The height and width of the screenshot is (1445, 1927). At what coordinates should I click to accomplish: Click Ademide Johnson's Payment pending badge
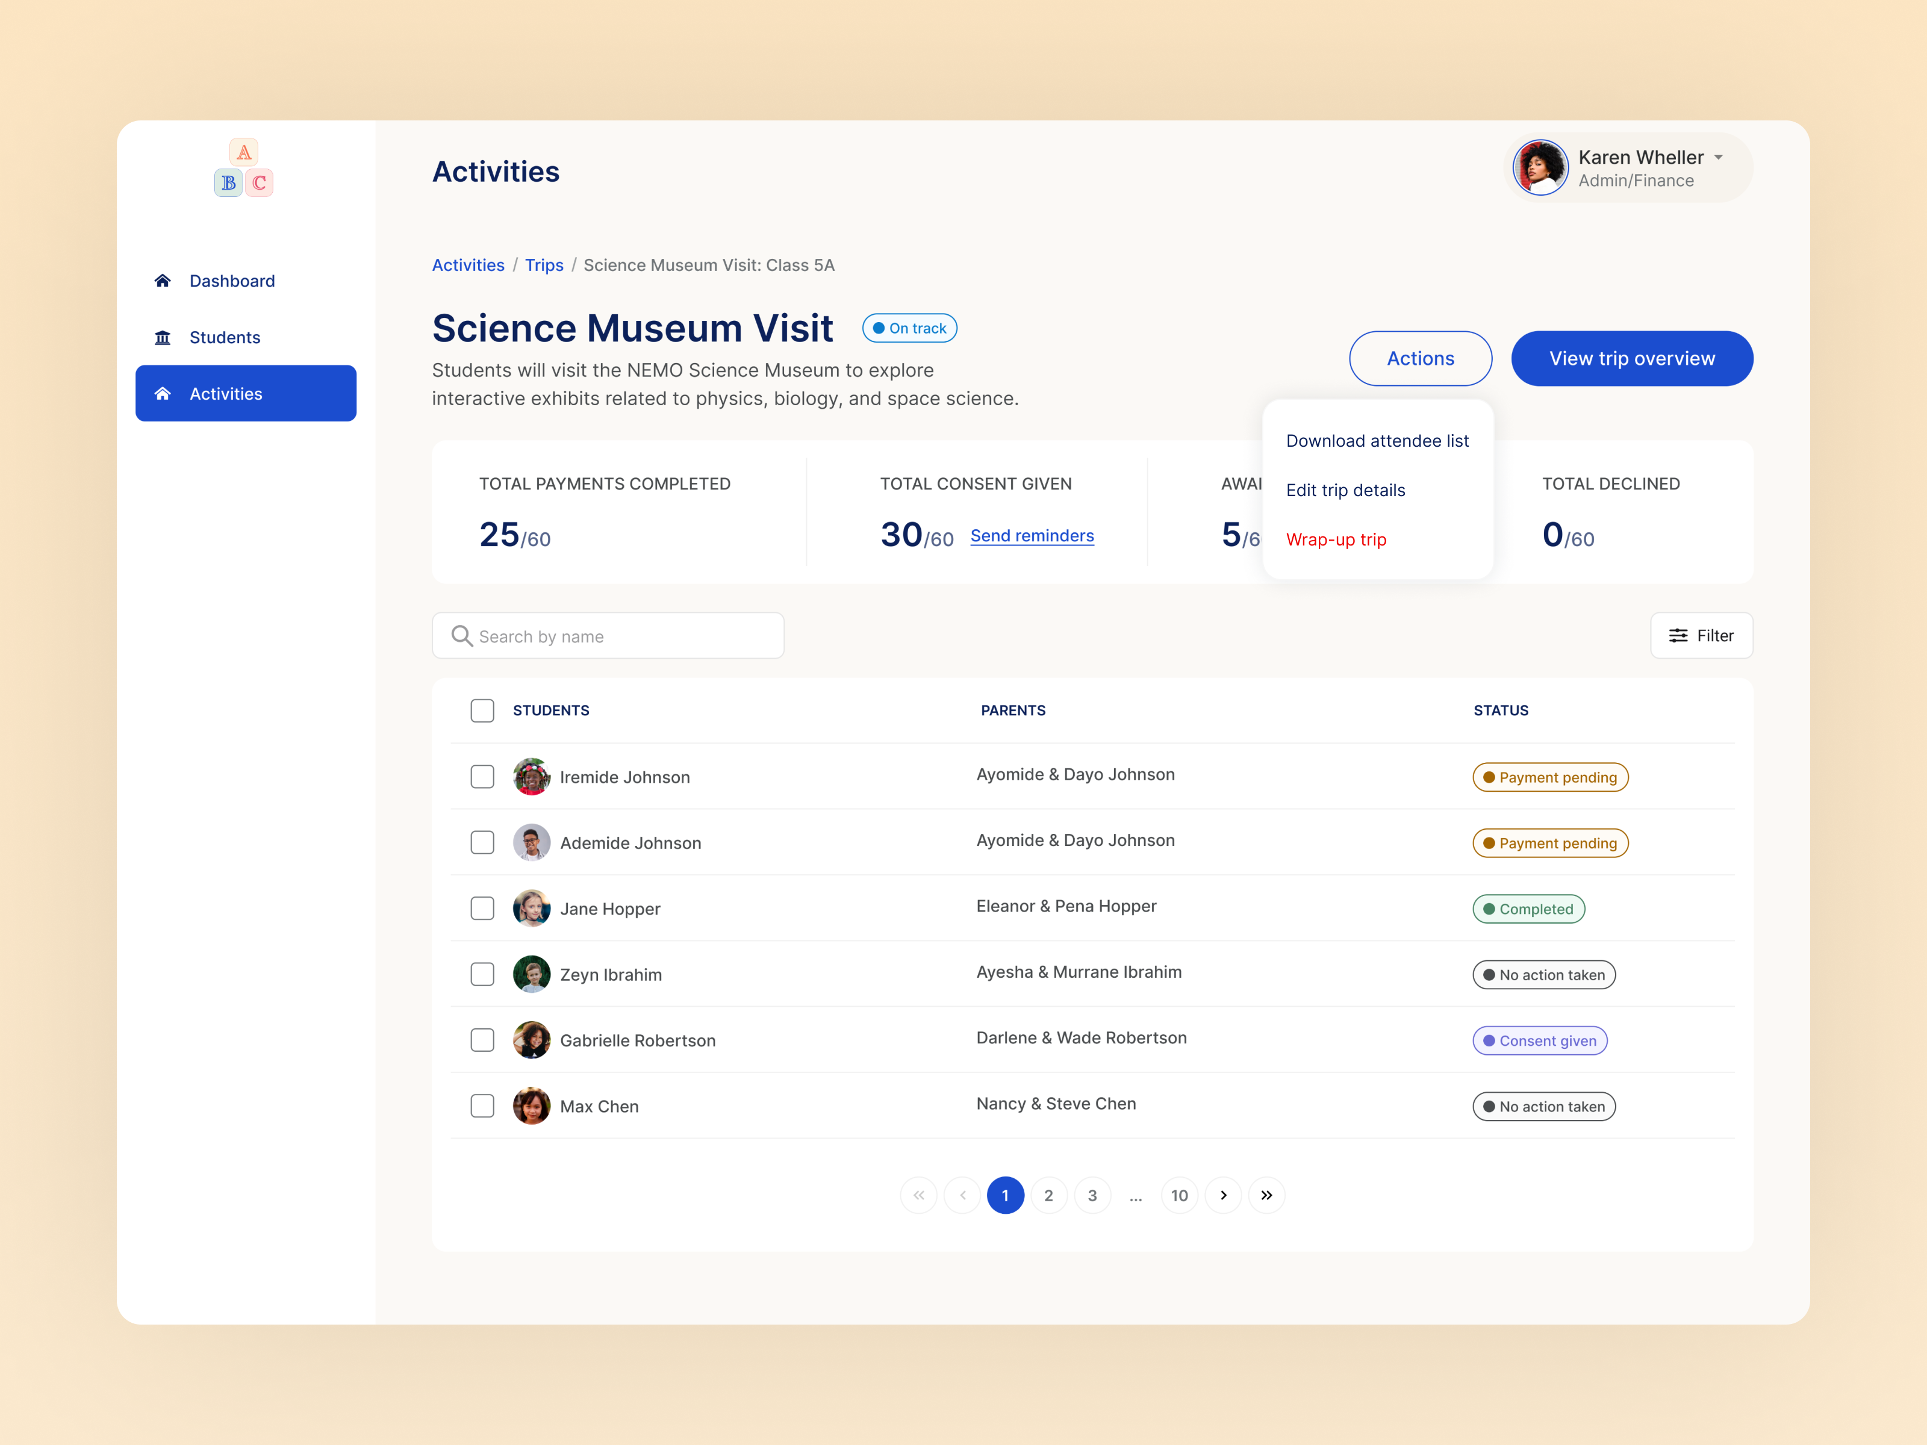[x=1550, y=843]
